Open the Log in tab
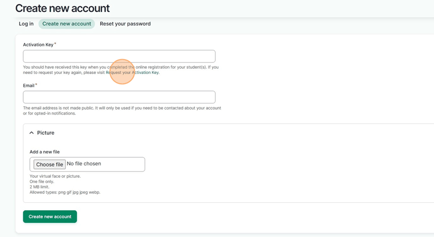Image resolution: width=434 pixels, height=237 pixels. tap(26, 24)
